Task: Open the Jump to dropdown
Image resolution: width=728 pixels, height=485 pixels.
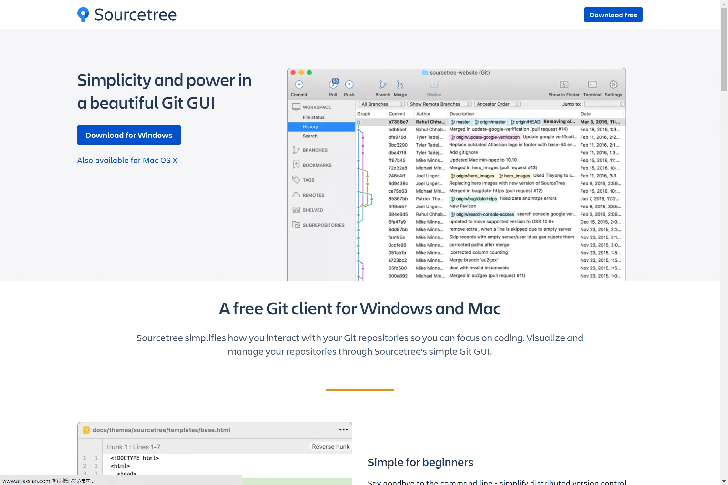Action: 604,104
